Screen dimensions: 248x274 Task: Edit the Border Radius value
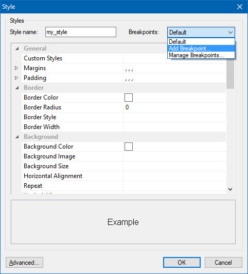click(x=174, y=107)
